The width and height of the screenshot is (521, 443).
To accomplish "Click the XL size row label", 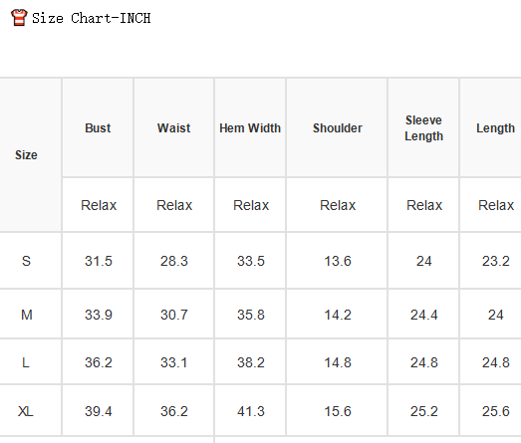I will click(x=26, y=411).
